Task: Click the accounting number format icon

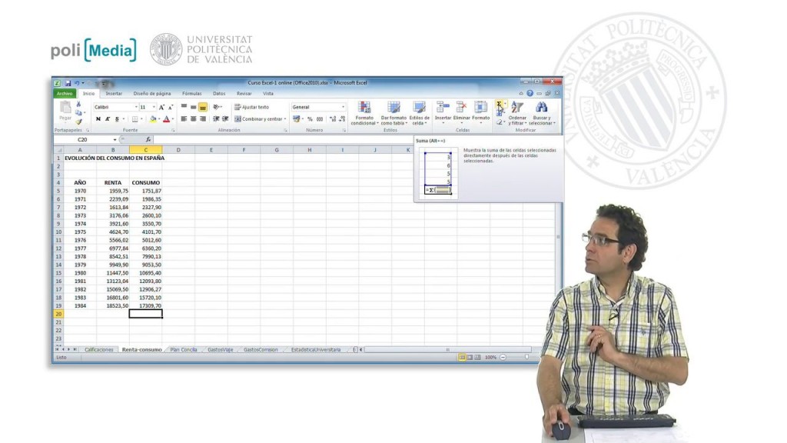Action: click(x=296, y=119)
